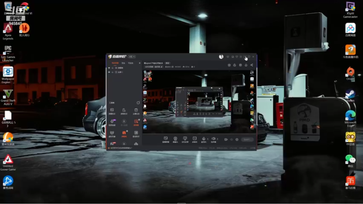This screenshot has height=204, width=363.
Task: Add a phone screen-cast source from bottom bar
Action: coord(185,140)
